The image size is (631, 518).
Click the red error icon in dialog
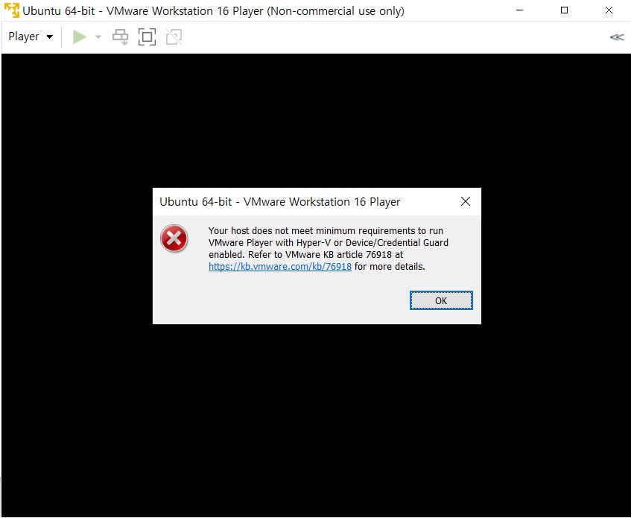click(x=174, y=239)
